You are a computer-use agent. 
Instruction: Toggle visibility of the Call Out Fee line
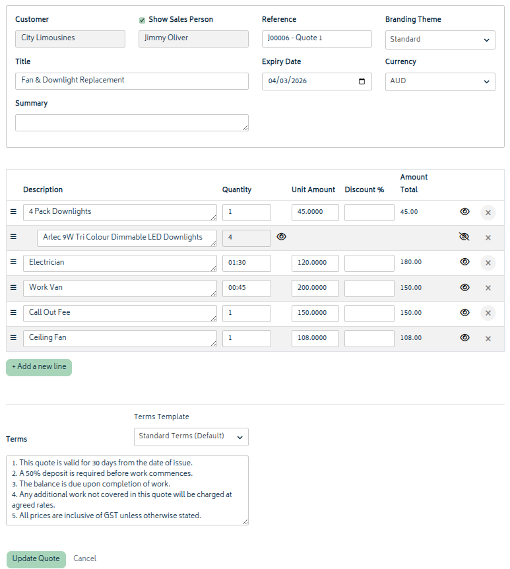pos(464,313)
